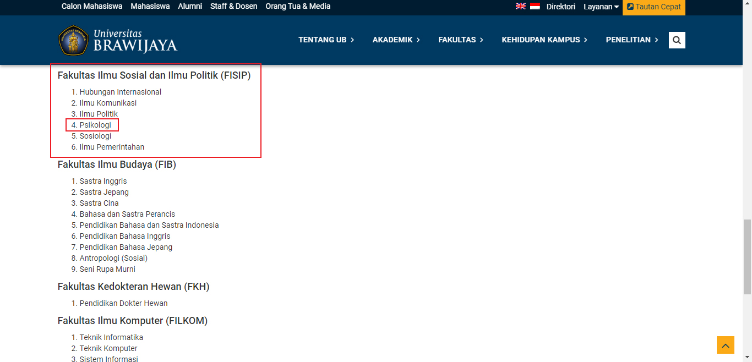752x362 pixels.
Task: Select Fakultas Ilmu Budaya (FIB) heading
Action: (x=117, y=164)
